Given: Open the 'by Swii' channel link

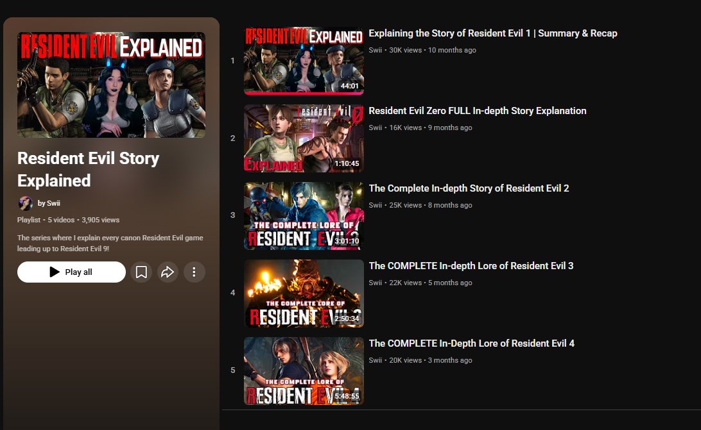Looking at the screenshot, I should click(x=49, y=203).
